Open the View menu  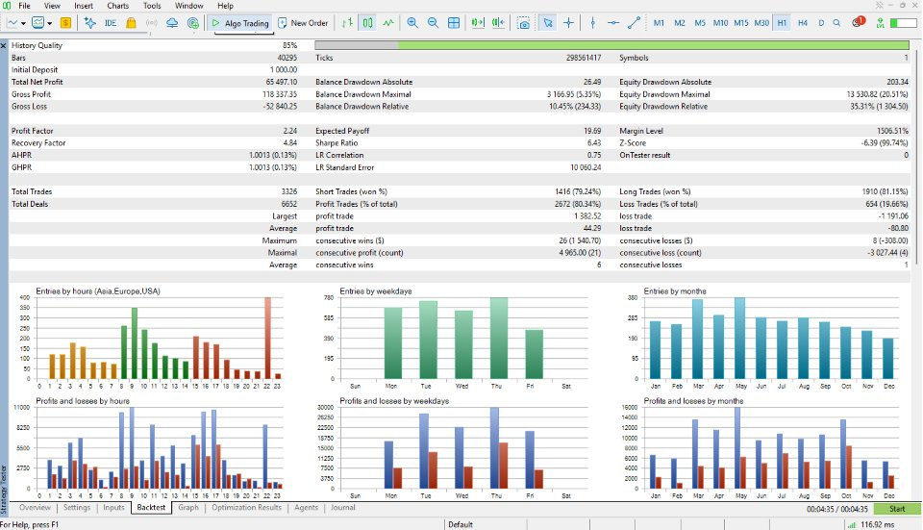click(x=52, y=6)
